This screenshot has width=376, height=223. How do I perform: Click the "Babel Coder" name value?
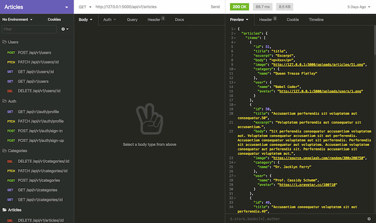tap(286, 87)
